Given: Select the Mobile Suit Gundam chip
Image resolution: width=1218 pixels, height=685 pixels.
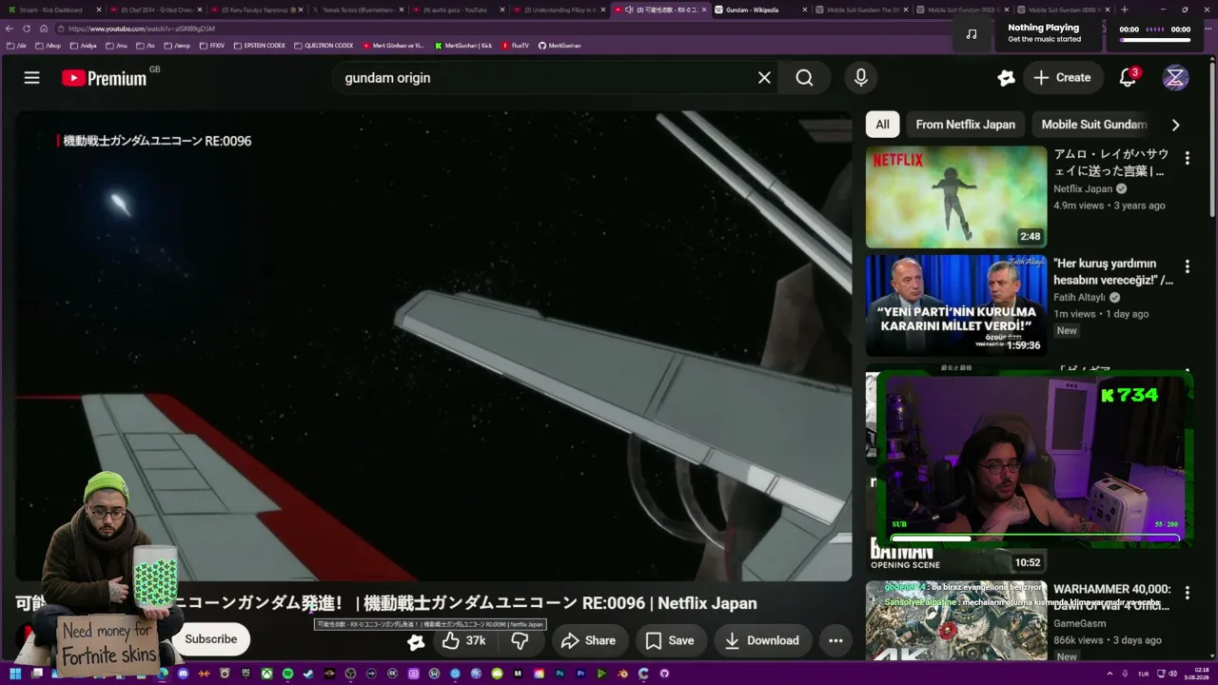Looking at the screenshot, I should point(1094,125).
